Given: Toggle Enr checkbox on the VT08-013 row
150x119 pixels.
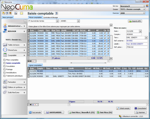Looking at the screenshot, I should [105, 49].
